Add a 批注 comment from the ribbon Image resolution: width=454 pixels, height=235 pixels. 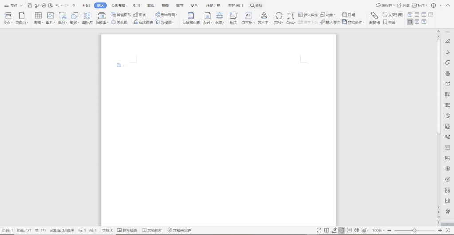(x=233, y=18)
